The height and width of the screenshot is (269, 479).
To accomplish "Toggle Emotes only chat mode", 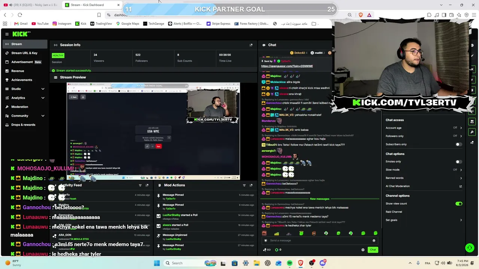I will click(459, 161).
